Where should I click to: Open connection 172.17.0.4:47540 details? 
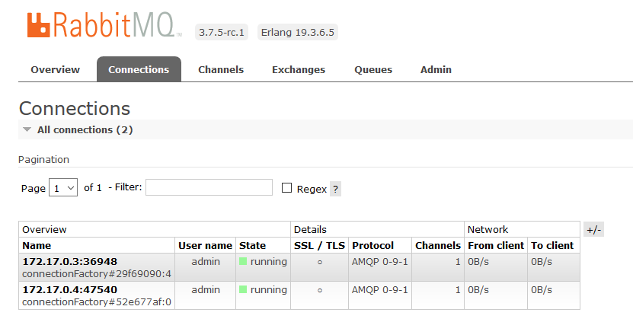coord(70,290)
